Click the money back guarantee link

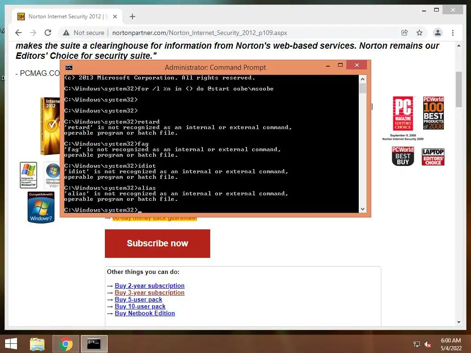tap(155, 219)
